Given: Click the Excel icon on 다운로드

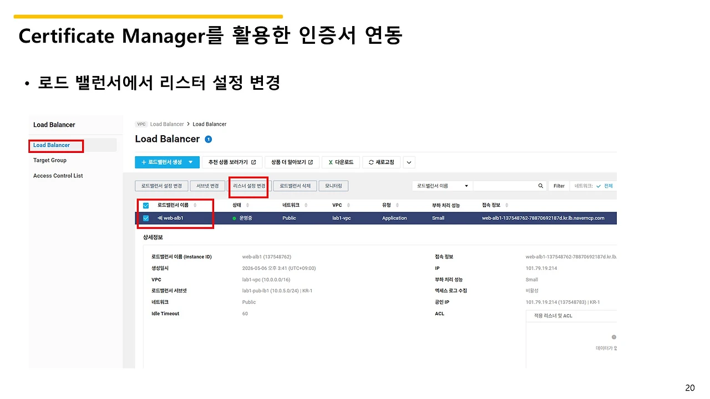Looking at the screenshot, I should 331,162.
